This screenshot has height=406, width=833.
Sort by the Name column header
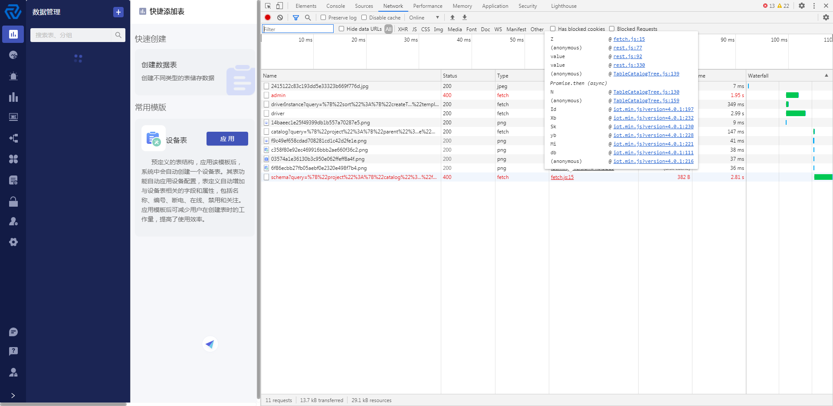pyautogui.click(x=351, y=75)
